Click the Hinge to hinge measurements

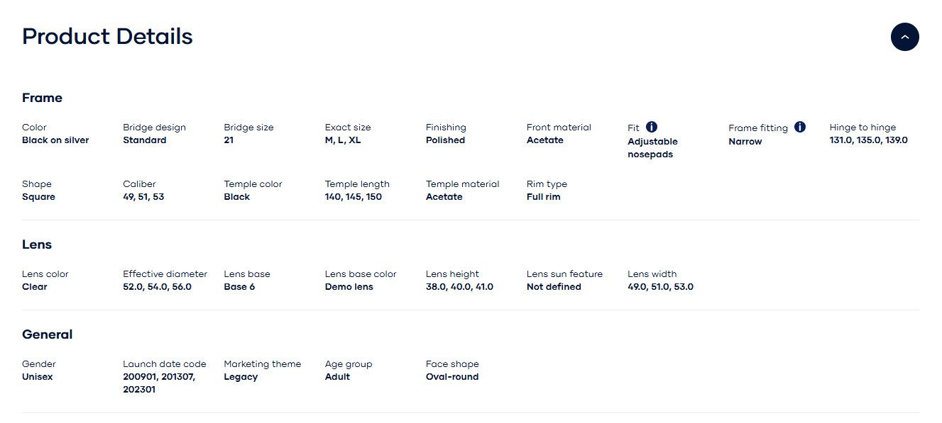(868, 140)
